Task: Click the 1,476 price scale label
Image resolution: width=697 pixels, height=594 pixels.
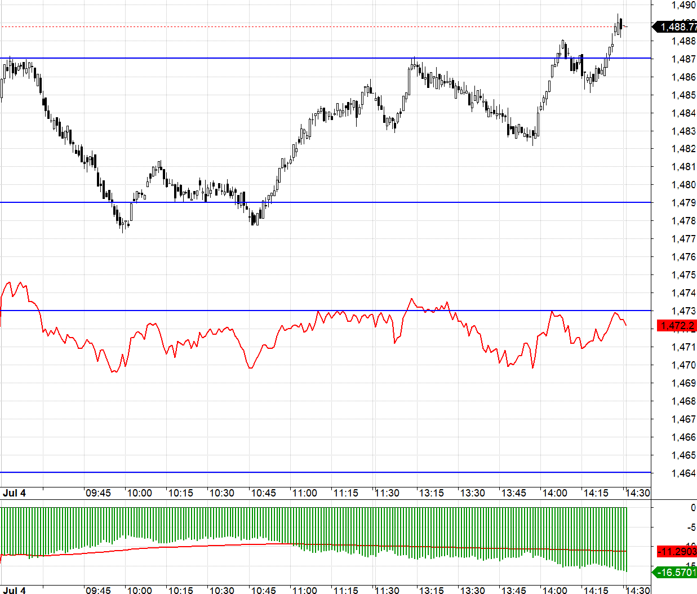Action: tap(683, 257)
